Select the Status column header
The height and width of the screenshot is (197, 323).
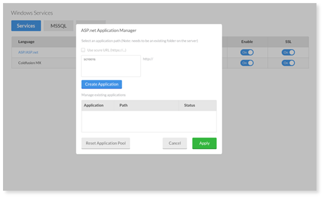(x=190, y=105)
